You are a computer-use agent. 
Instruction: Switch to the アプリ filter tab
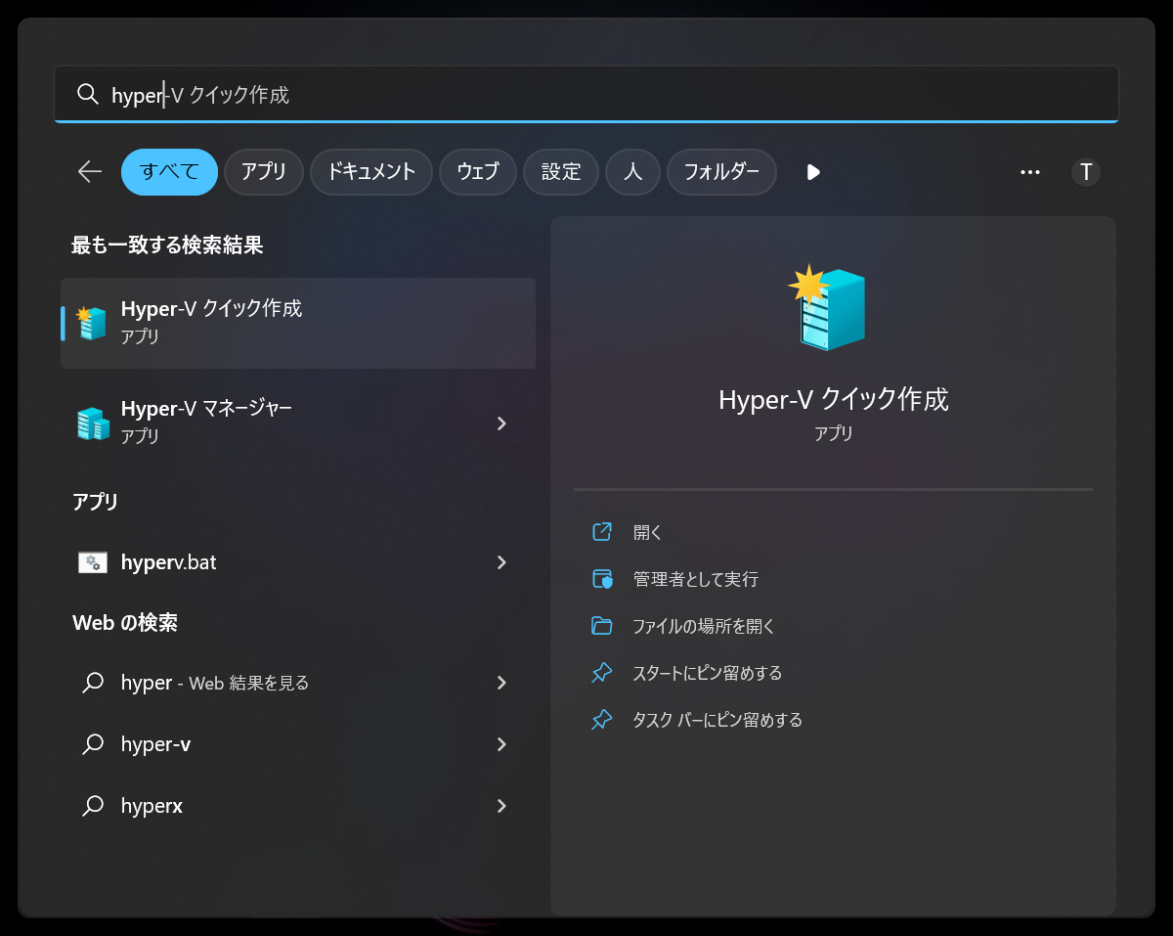tap(263, 172)
